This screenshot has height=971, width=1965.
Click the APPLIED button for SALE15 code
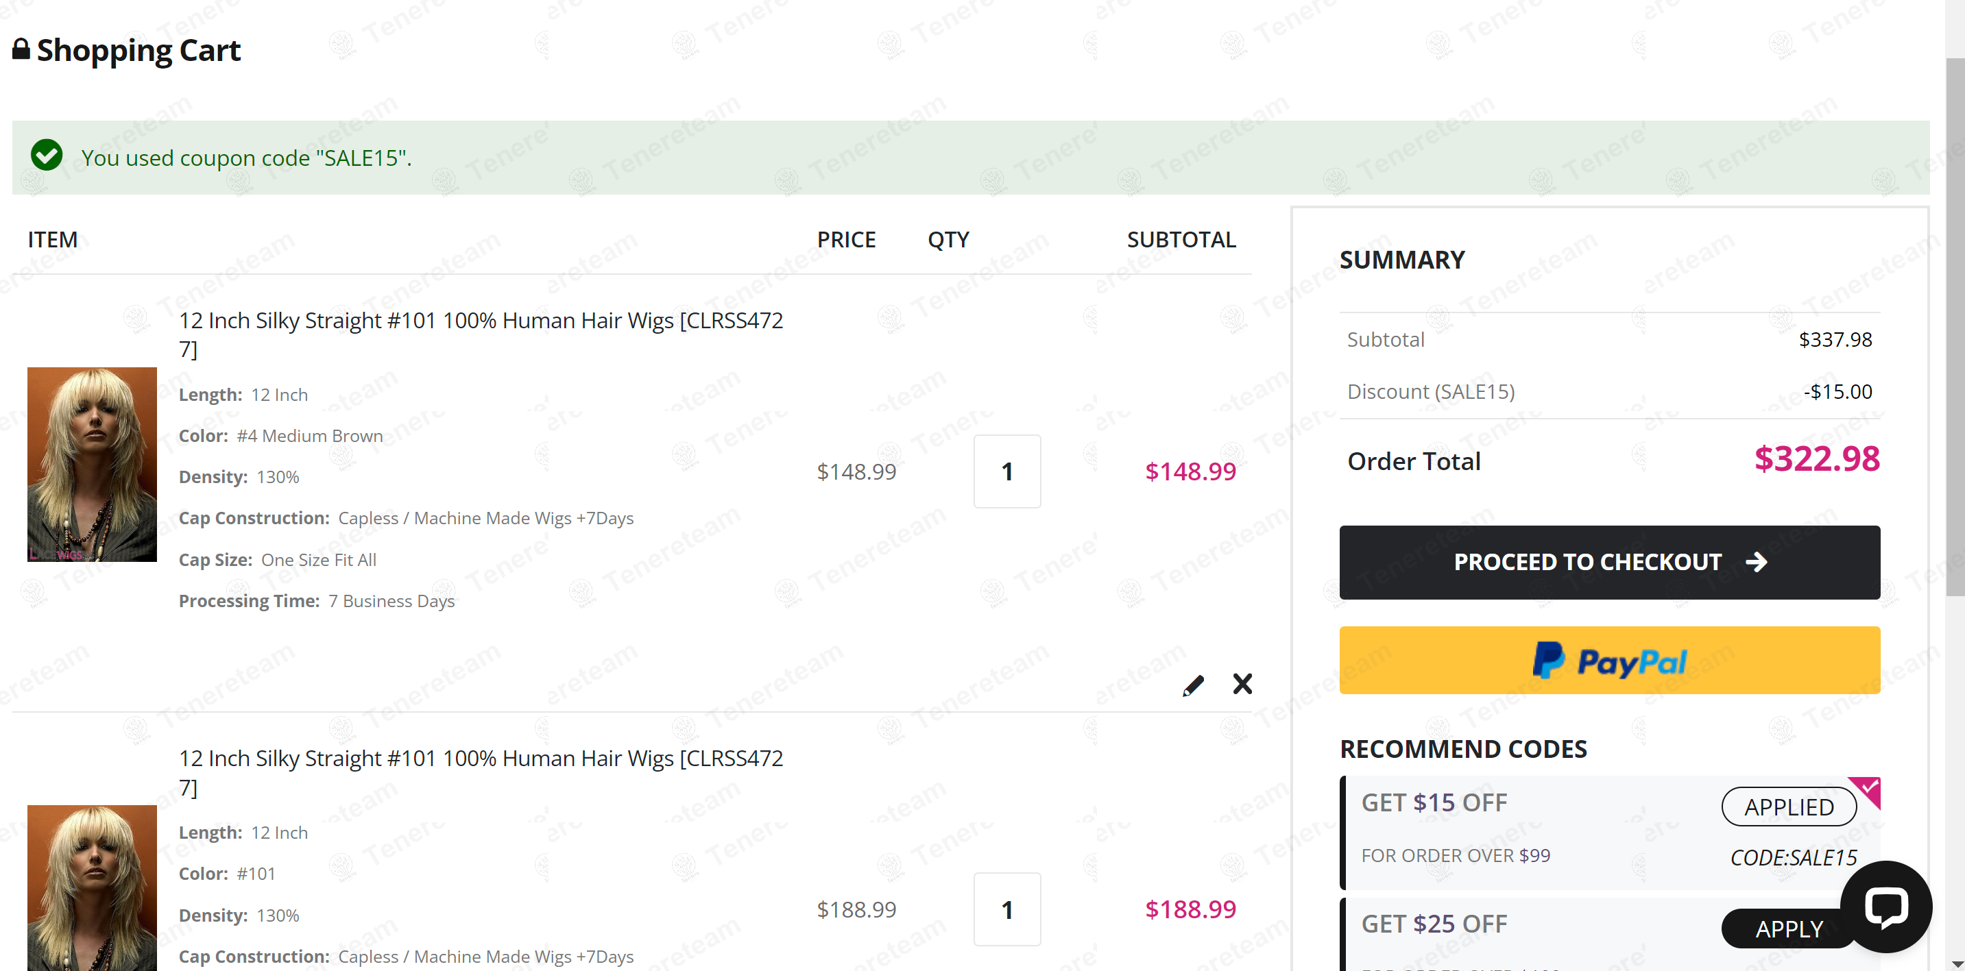coord(1789,807)
